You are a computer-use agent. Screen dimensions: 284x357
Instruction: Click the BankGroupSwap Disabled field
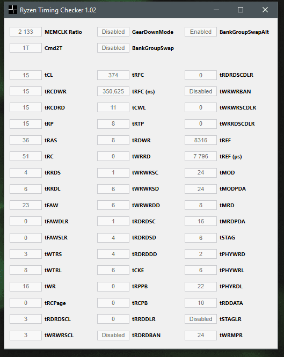click(x=113, y=48)
